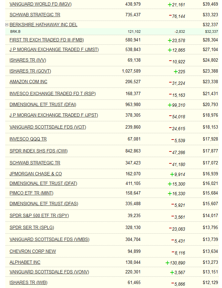Open the ALPHABET INC link
The height and width of the screenshot is (288, 222).
click(25, 262)
